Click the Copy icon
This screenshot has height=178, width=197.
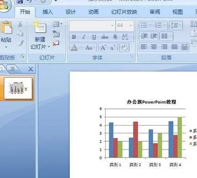point(20,34)
